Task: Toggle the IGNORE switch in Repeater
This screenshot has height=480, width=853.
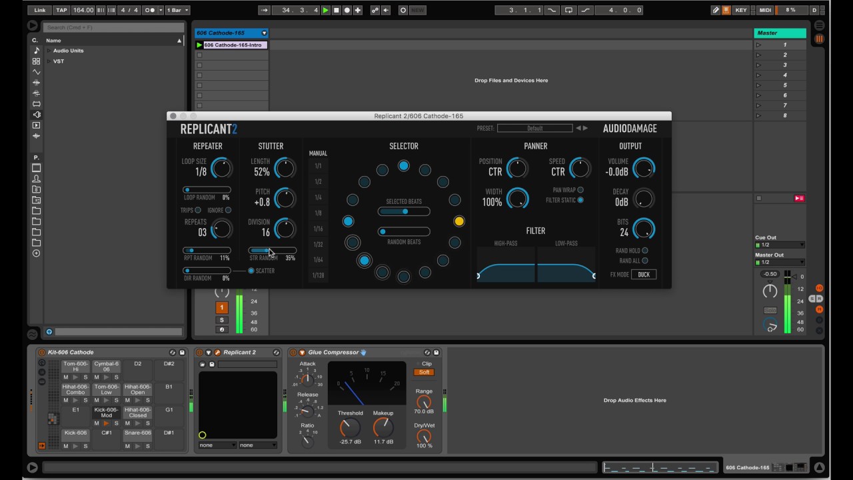Action: (228, 211)
